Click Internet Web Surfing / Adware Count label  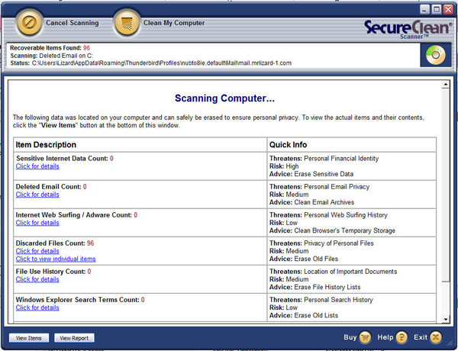pos(76,215)
